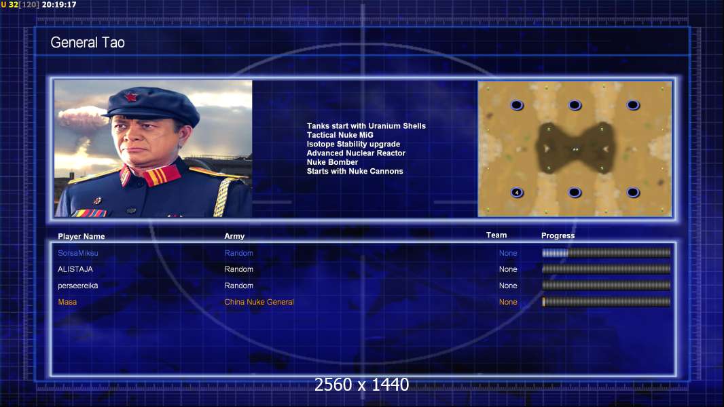Click the General Tao title heading
Viewport: 724px width, 407px height.
(88, 43)
